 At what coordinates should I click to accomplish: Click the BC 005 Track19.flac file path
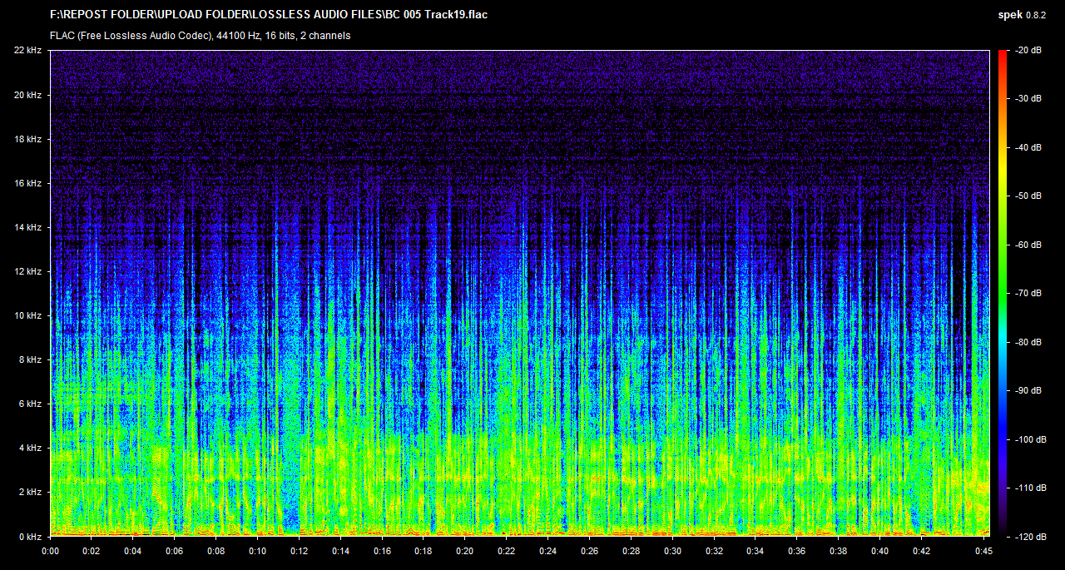[269, 14]
